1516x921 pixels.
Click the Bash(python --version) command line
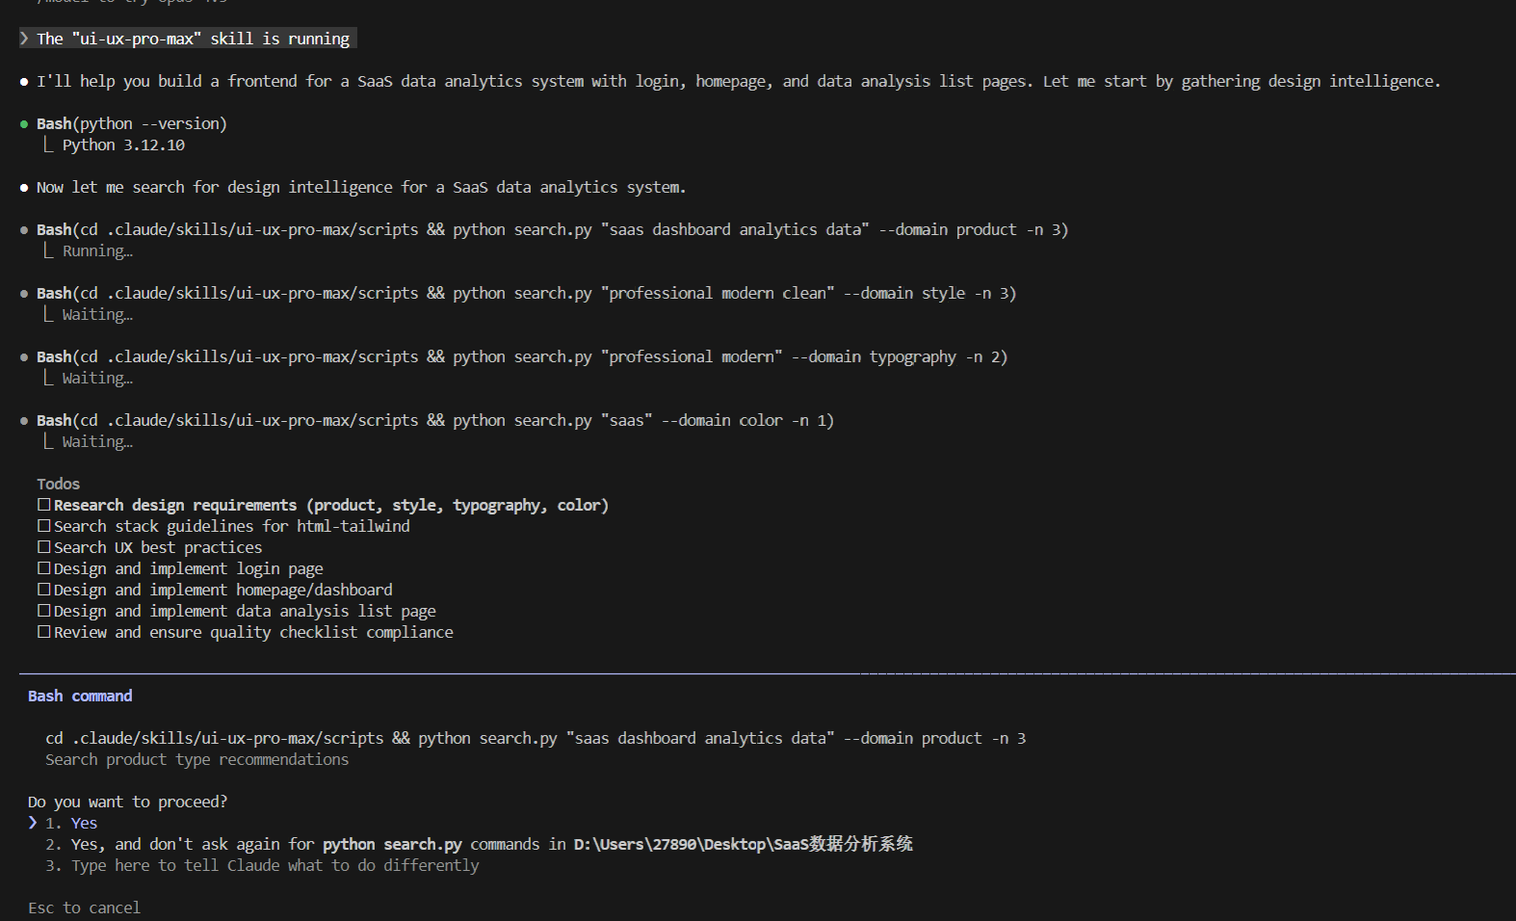132,123
